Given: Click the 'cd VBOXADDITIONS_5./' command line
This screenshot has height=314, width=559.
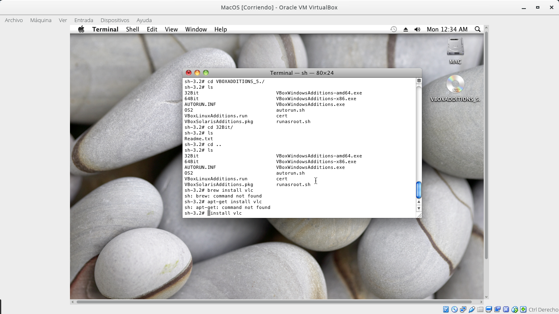Looking at the screenshot, I should [225, 81].
